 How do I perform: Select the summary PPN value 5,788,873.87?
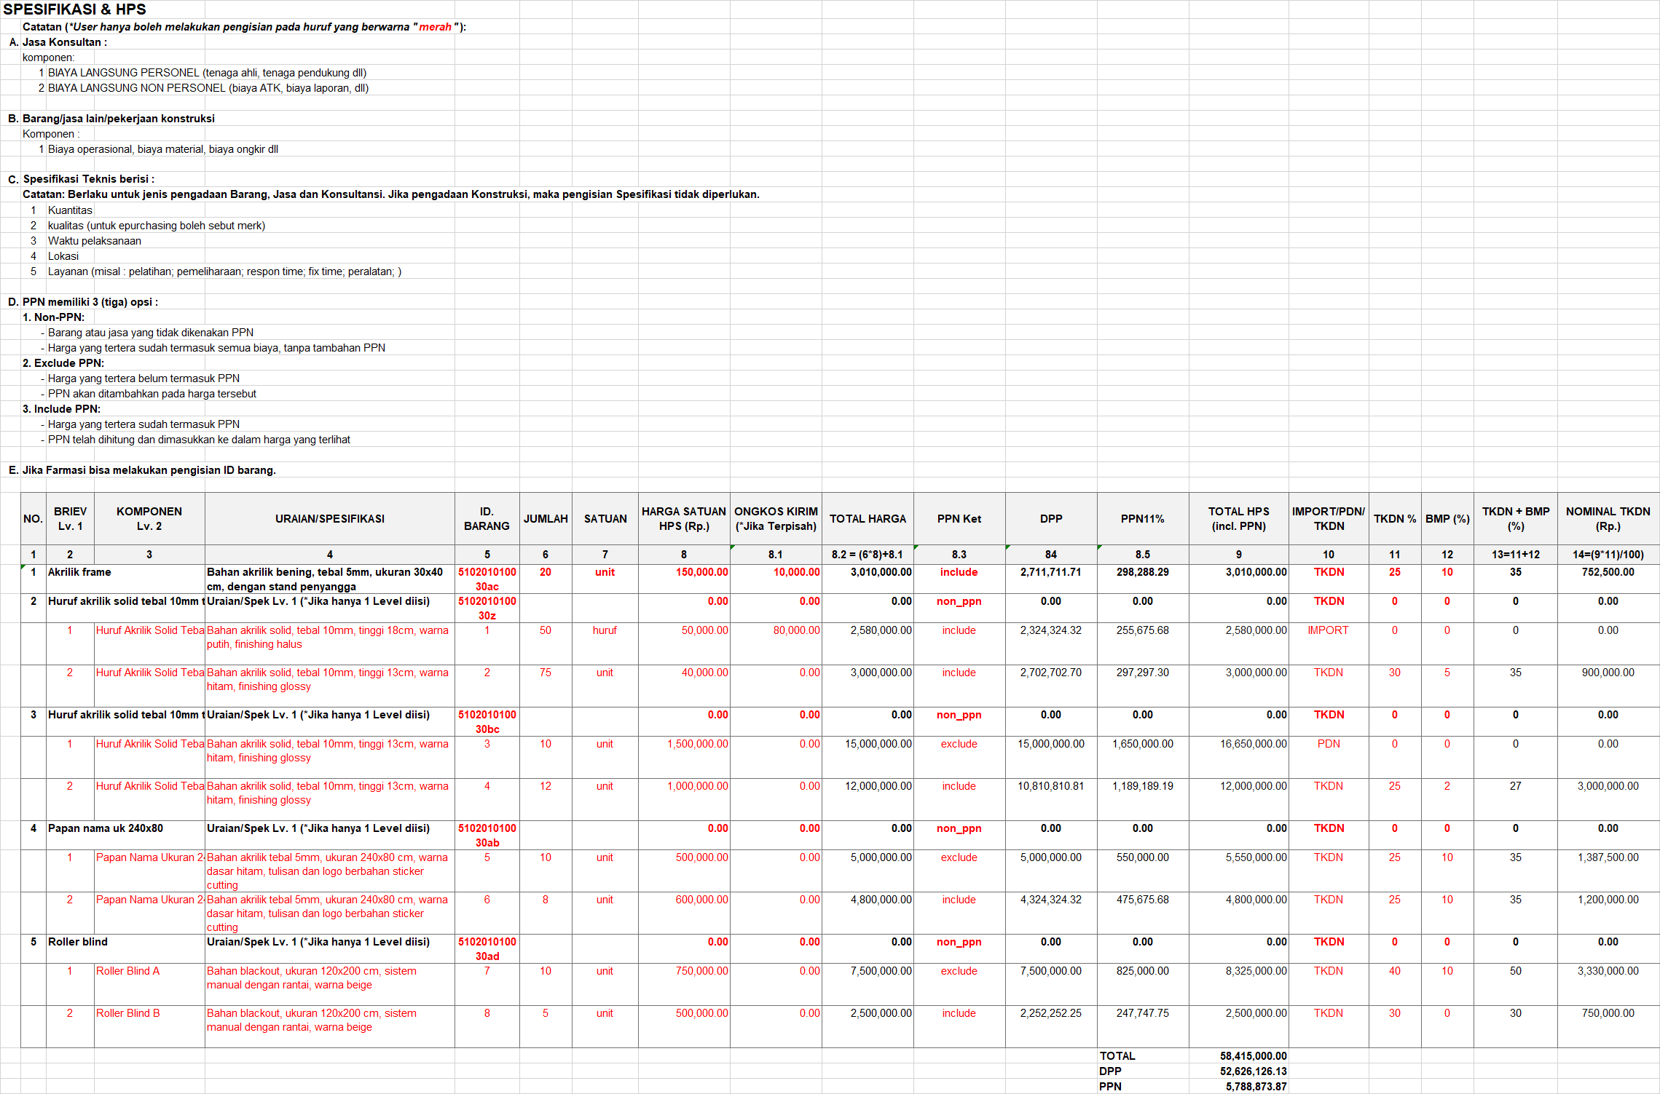(1256, 1087)
